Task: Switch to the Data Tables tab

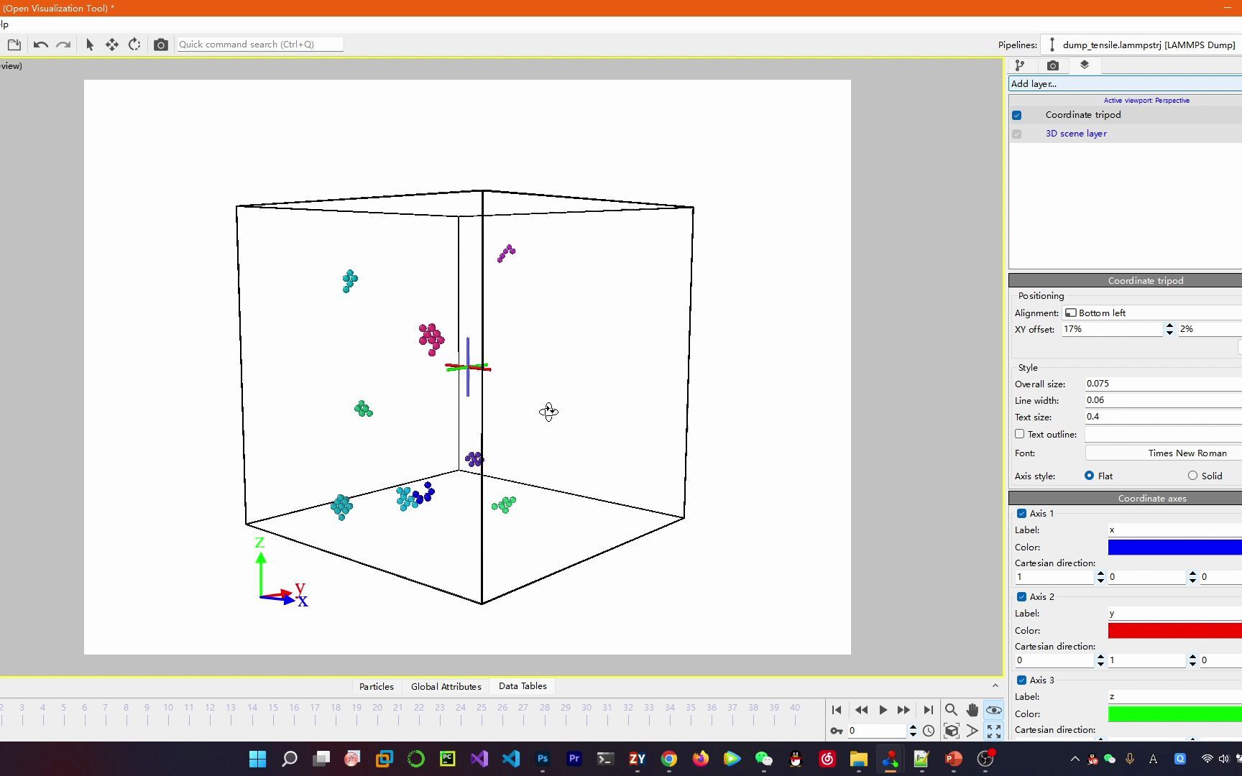Action: (x=523, y=686)
